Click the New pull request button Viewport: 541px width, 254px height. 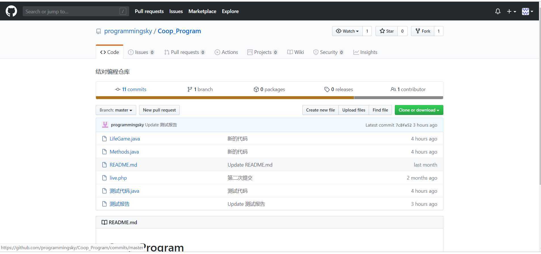pyautogui.click(x=159, y=110)
